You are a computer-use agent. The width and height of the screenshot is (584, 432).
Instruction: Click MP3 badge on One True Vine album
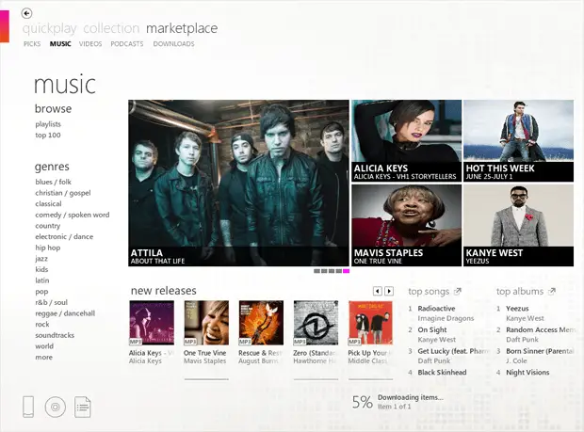coord(190,342)
